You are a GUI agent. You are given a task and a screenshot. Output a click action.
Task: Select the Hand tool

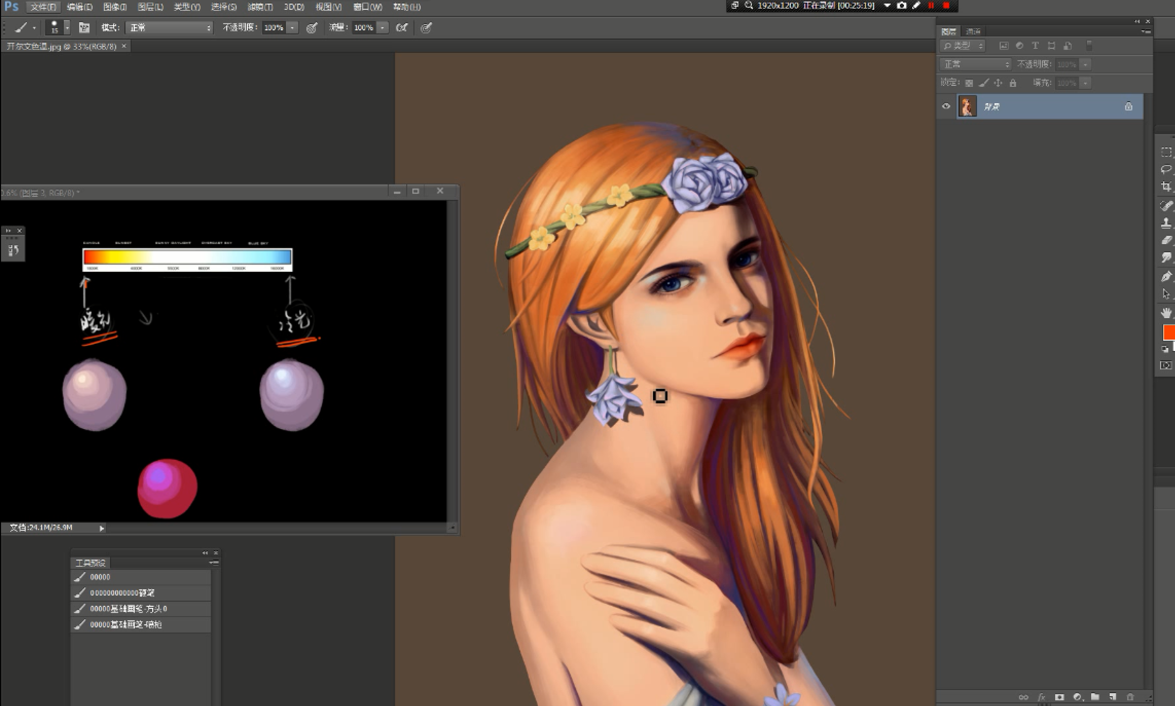point(1166,312)
